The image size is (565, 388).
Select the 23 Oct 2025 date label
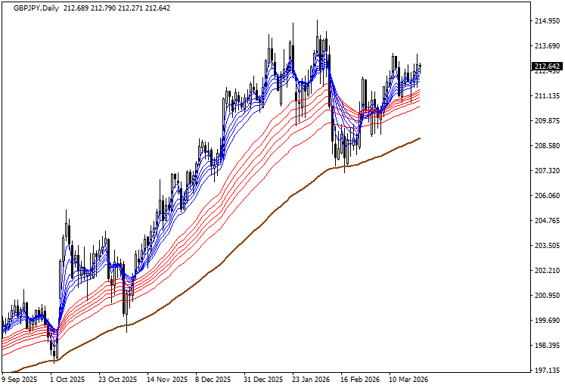pos(118,379)
